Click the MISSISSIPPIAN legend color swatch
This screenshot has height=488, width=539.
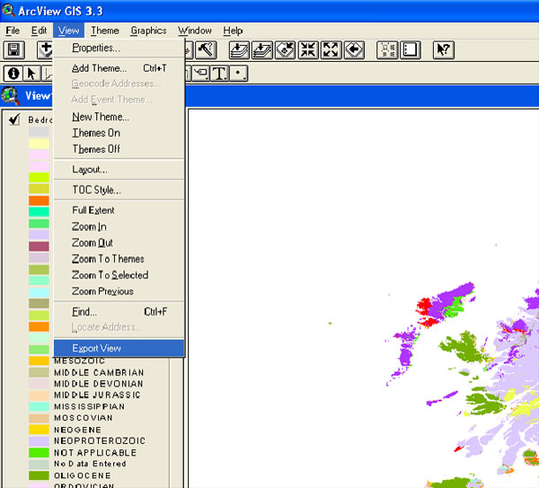click(x=39, y=406)
